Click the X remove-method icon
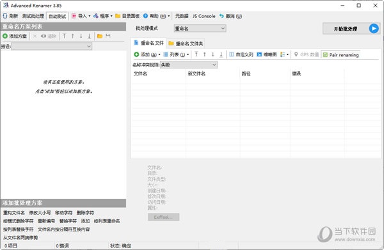Screen dimensions: 384x250 (35, 36)
